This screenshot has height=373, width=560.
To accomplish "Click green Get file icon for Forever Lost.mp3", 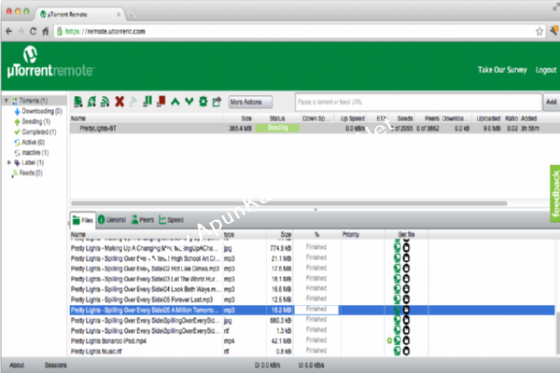I will coord(398,299).
